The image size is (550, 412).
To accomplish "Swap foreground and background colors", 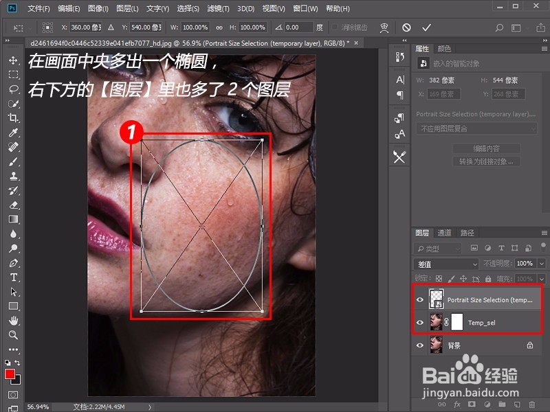I will pos(17,363).
